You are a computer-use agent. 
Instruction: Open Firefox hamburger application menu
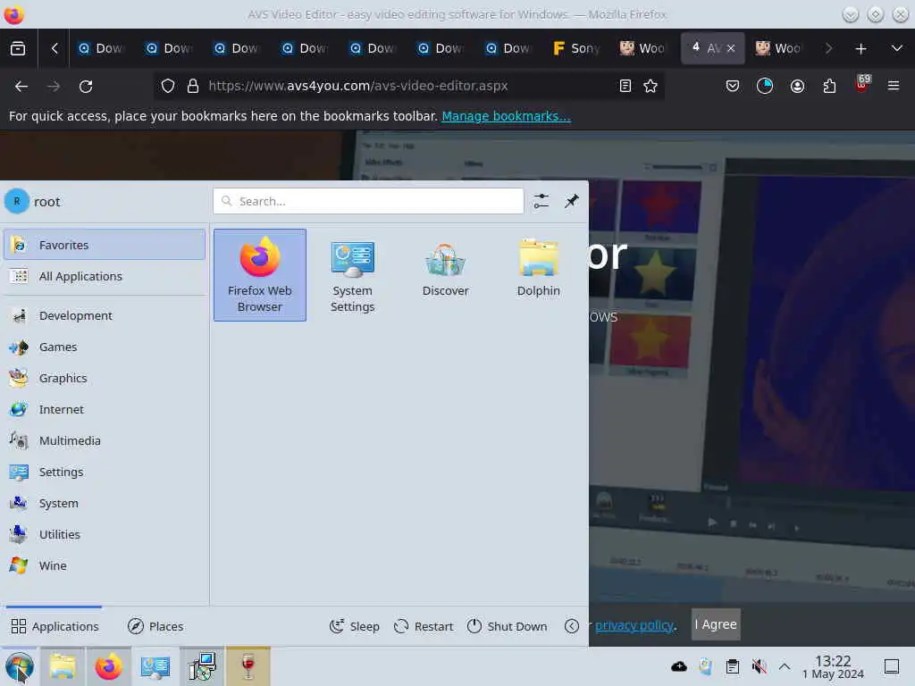(x=894, y=87)
